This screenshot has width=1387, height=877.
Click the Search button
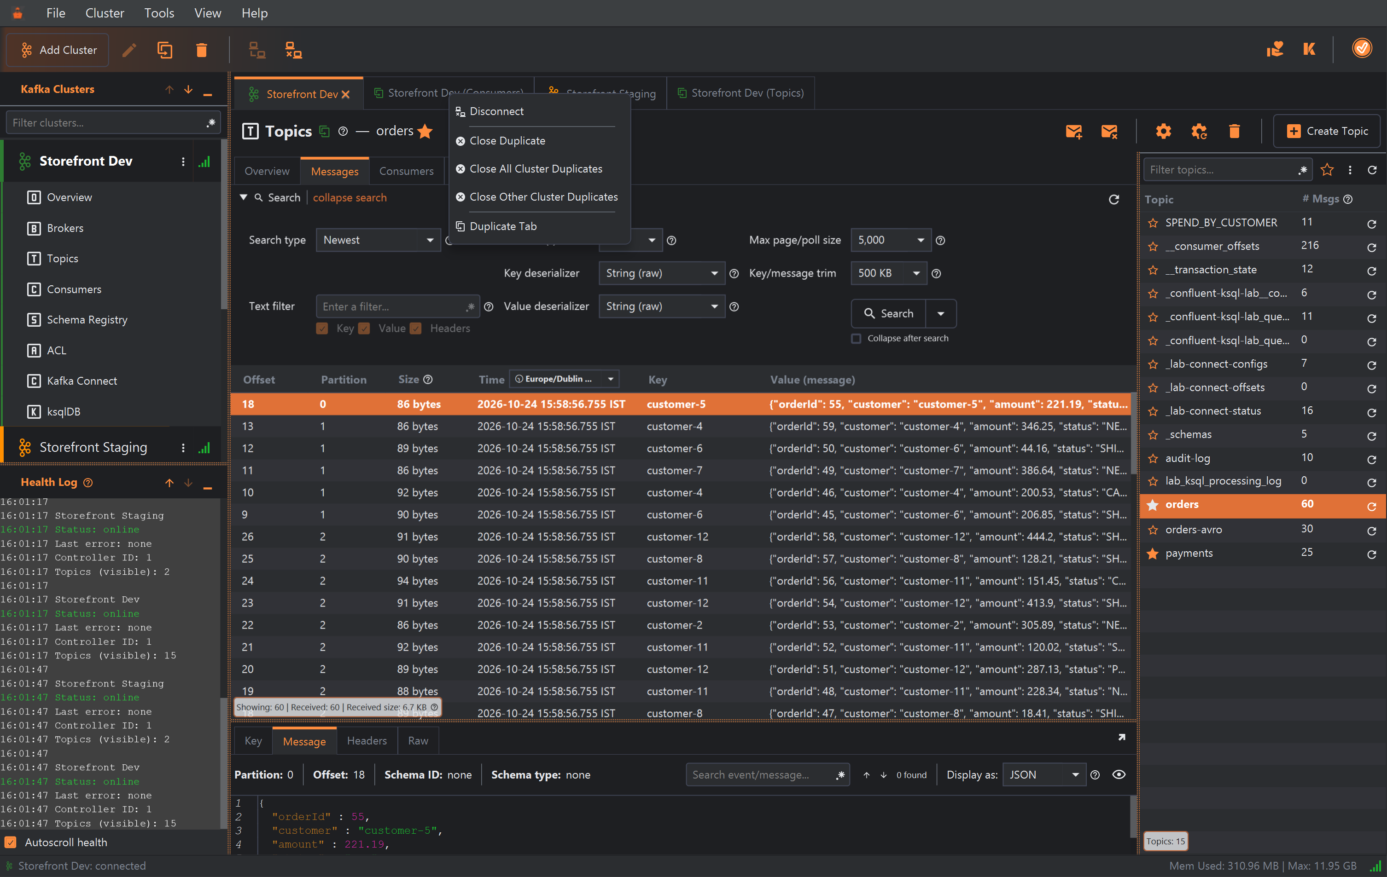[888, 314]
